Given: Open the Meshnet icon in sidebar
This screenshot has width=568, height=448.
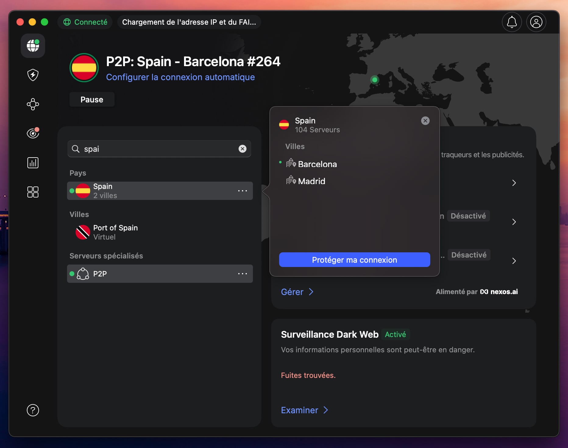Looking at the screenshot, I should tap(33, 104).
